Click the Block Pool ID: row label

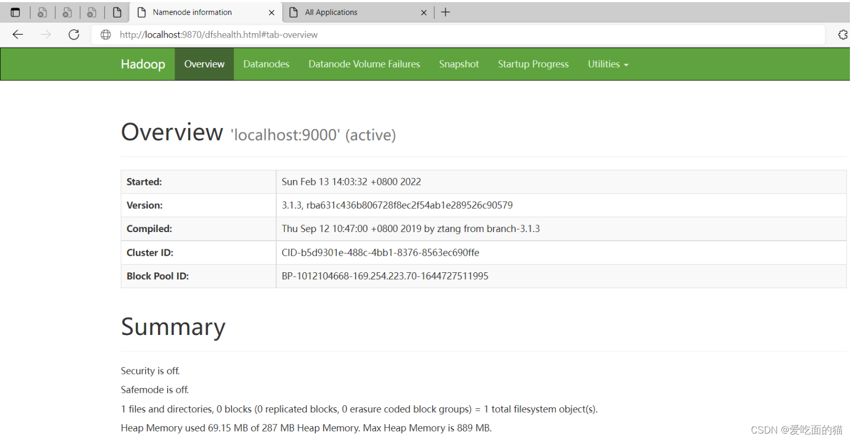point(157,277)
